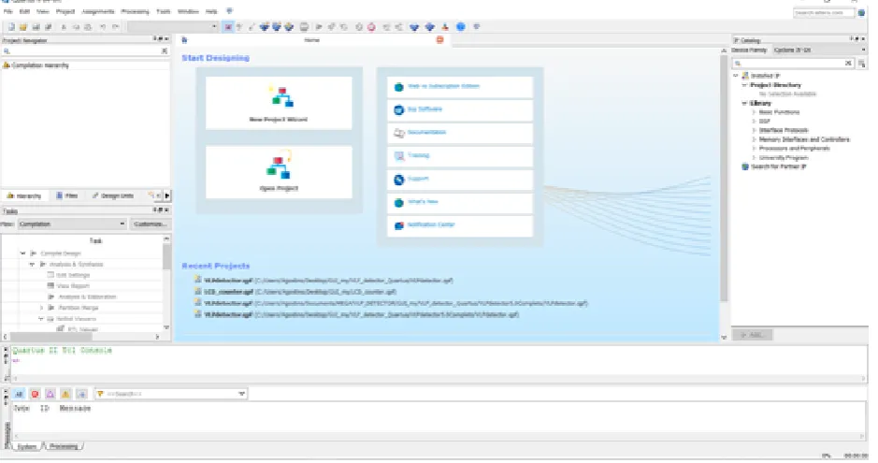Open the Device Family dropdown in IP Catalog
This screenshot has width=878, height=463.
click(x=819, y=50)
